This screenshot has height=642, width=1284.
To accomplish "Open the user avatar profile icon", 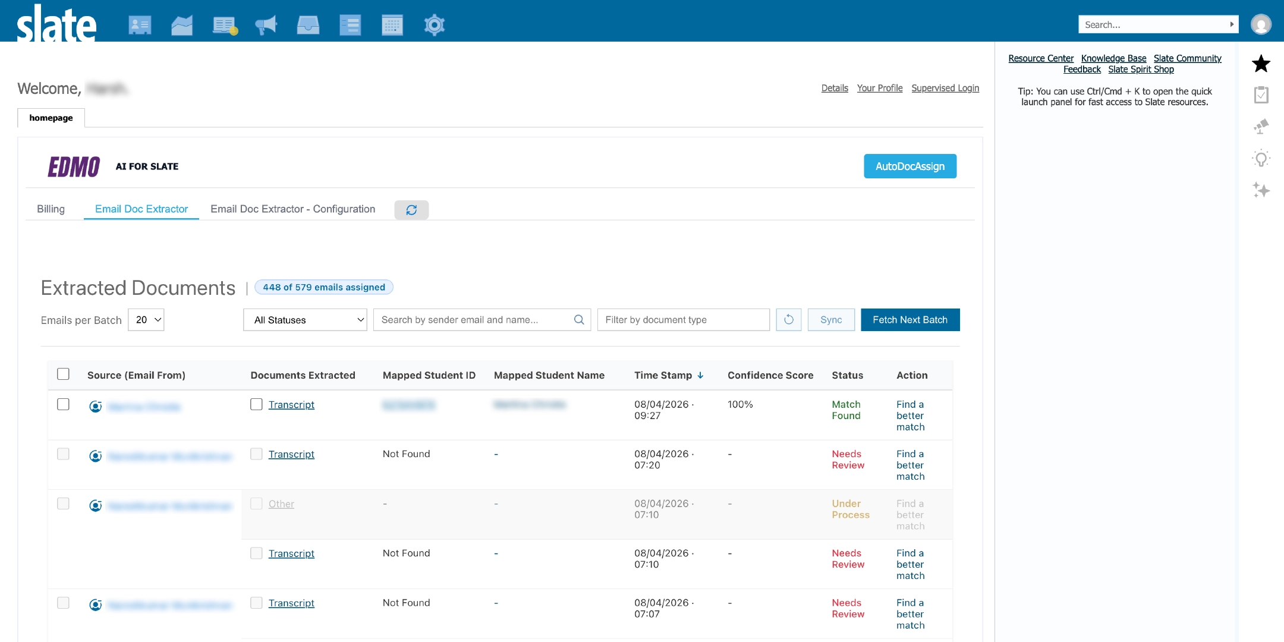I will [x=1261, y=24].
